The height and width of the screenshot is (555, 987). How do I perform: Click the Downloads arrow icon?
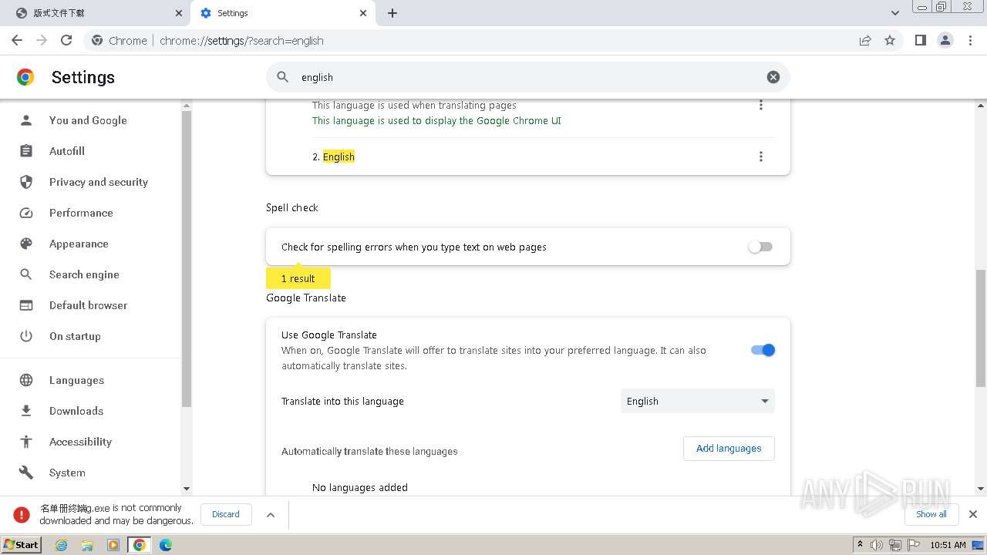[26, 411]
